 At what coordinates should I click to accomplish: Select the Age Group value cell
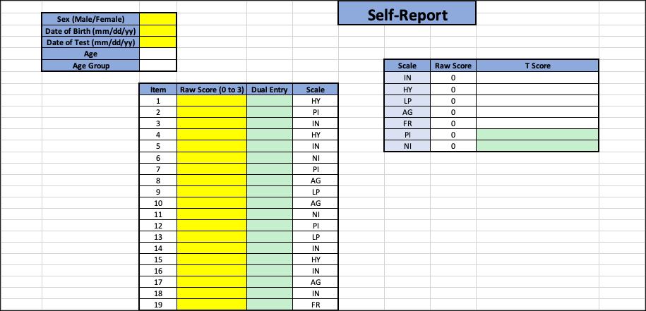tap(158, 66)
